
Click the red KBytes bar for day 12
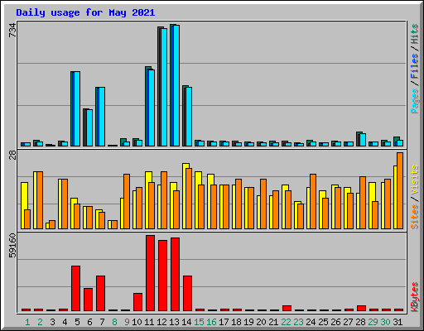click(162, 276)
